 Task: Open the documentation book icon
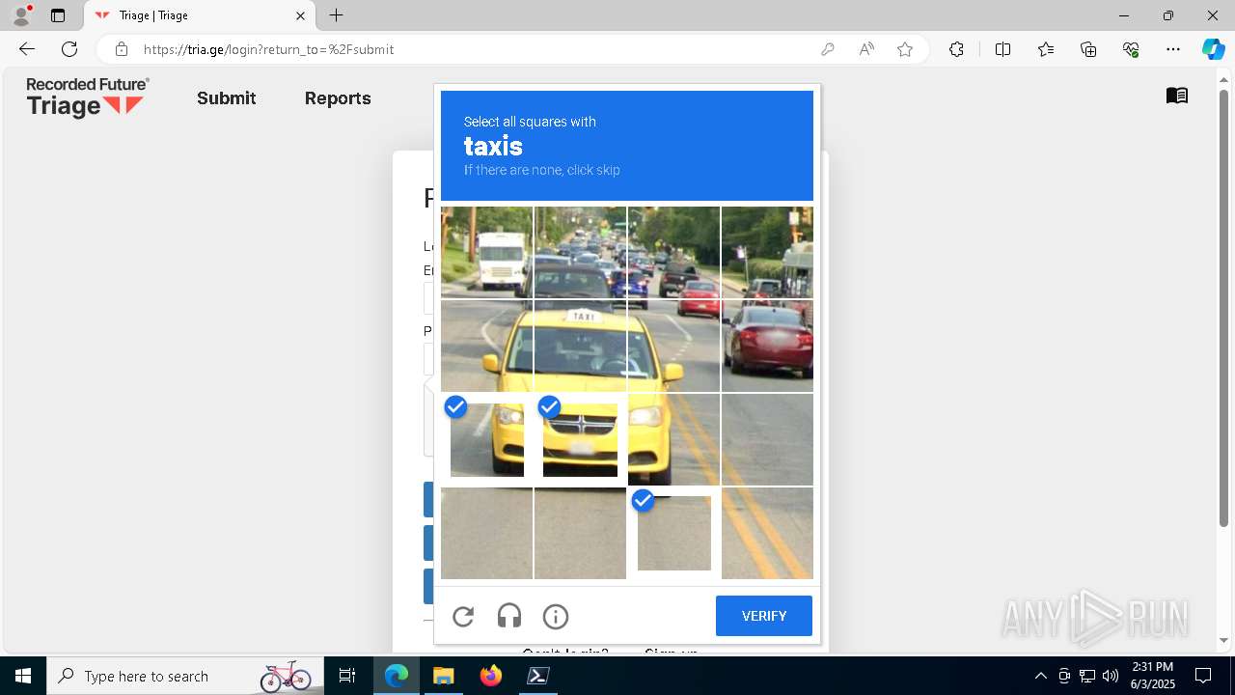[x=1177, y=95]
